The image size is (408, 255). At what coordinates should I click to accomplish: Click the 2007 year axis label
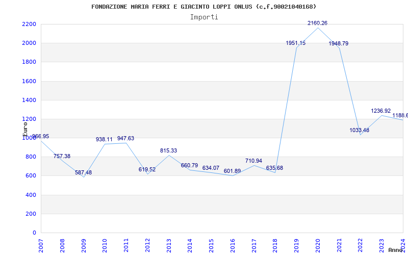[x=41, y=245]
